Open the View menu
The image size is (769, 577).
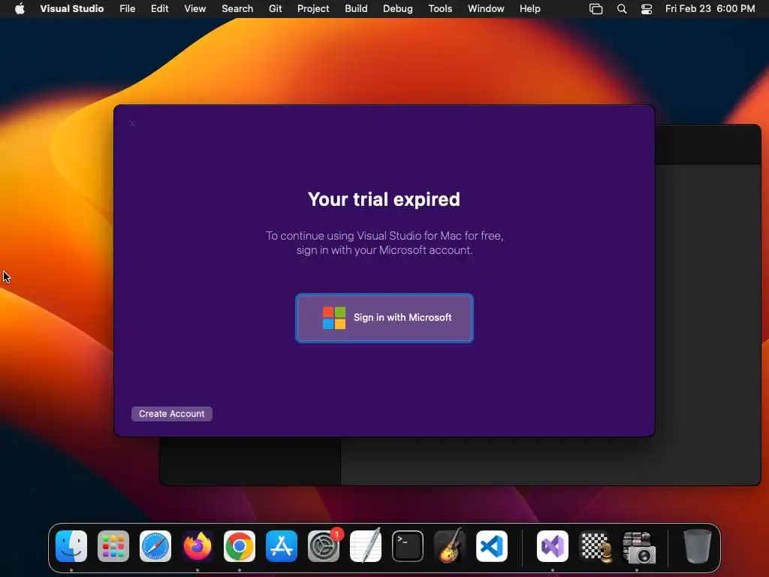pyautogui.click(x=195, y=8)
